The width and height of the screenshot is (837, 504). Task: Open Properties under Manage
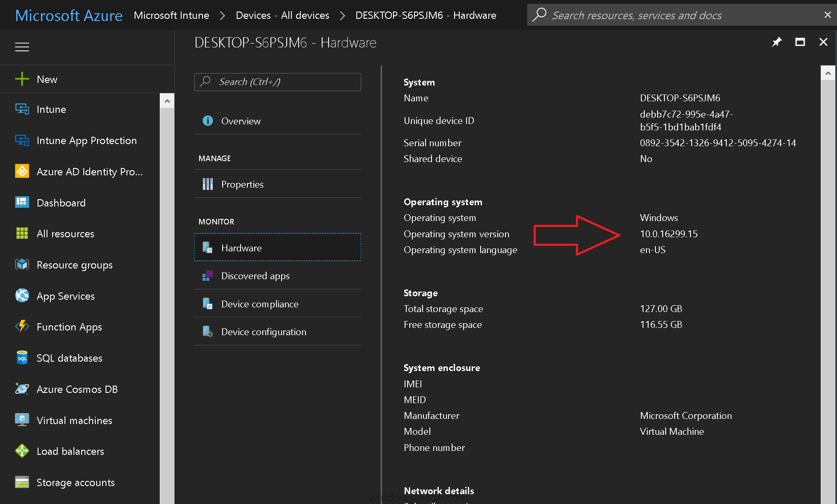[278, 184]
